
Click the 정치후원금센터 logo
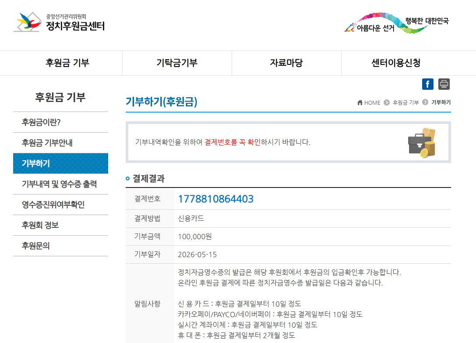coord(59,22)
